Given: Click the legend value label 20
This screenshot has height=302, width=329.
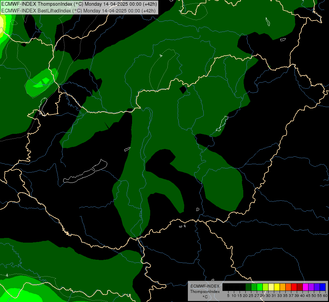Looking at the screenshot, I should pos(245,296).
